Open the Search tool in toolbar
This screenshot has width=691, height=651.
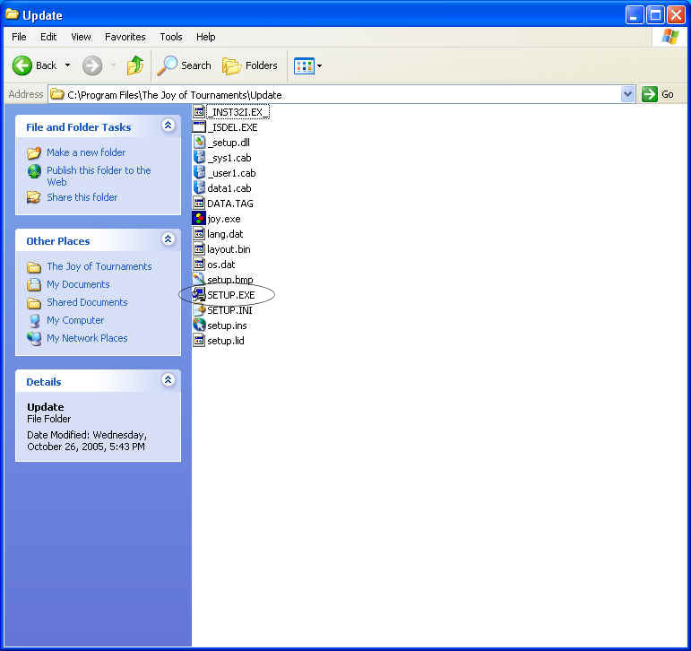point(184,65)
